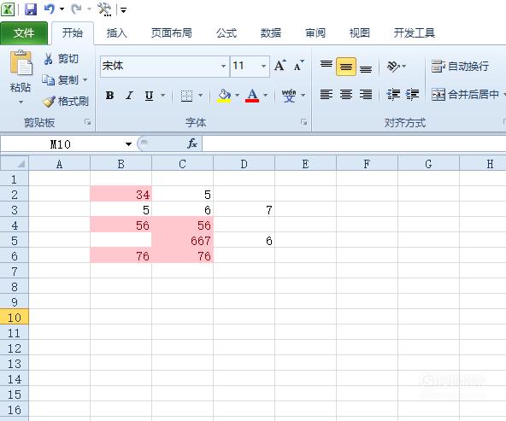The height and width of the screenshot is (421, 506).
Task: Open the Customize Quick Access Toolbar arrow
Action: tap(123, 10)
